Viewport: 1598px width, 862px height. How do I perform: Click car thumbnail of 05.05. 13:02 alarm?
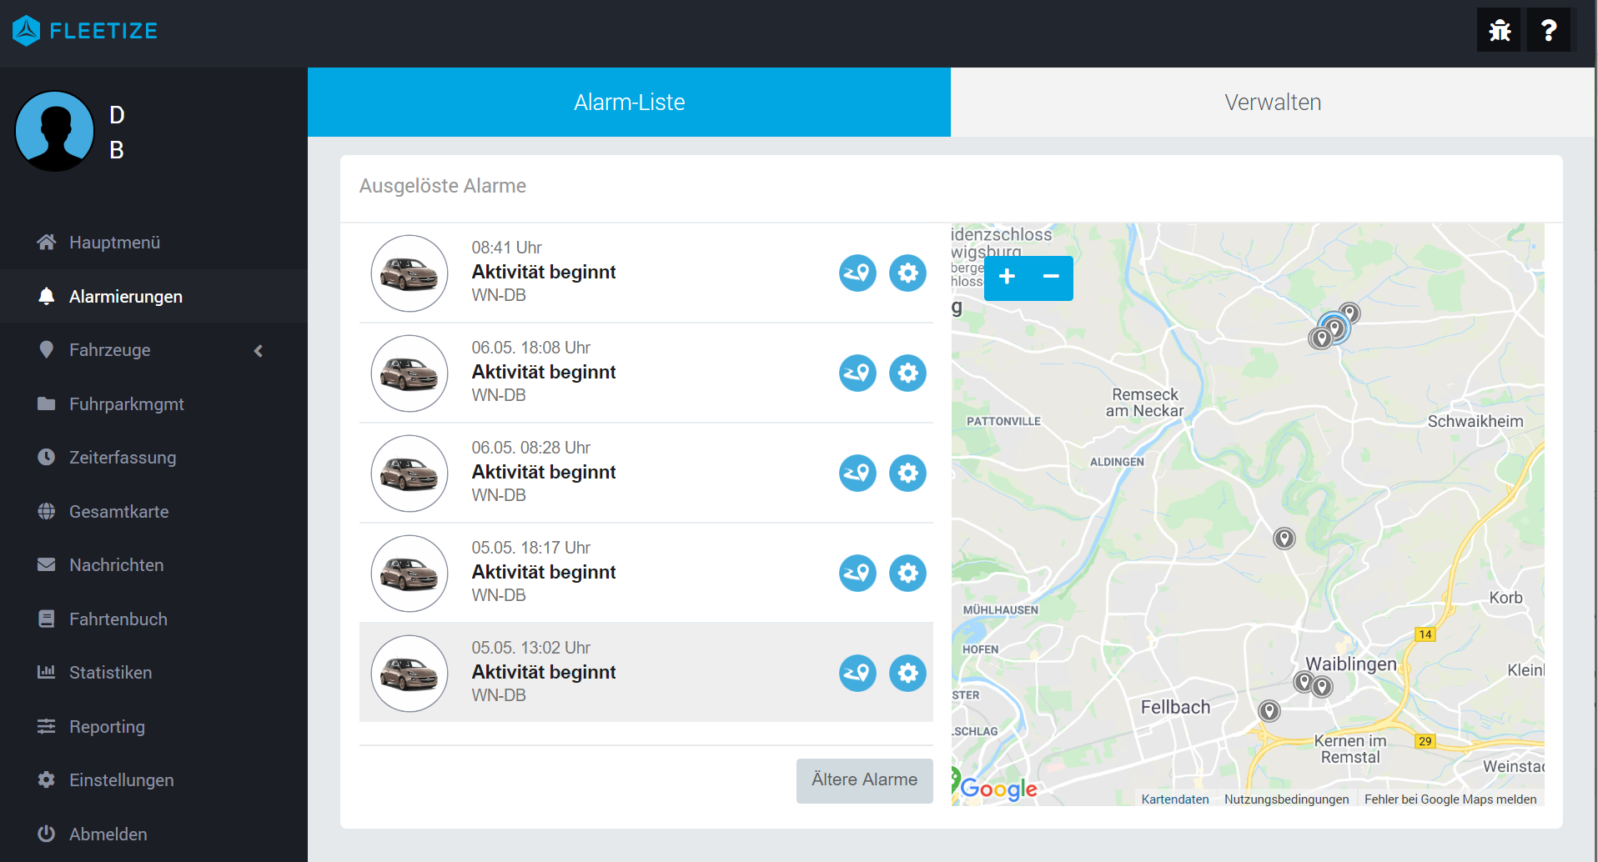(x=410, y=674)
